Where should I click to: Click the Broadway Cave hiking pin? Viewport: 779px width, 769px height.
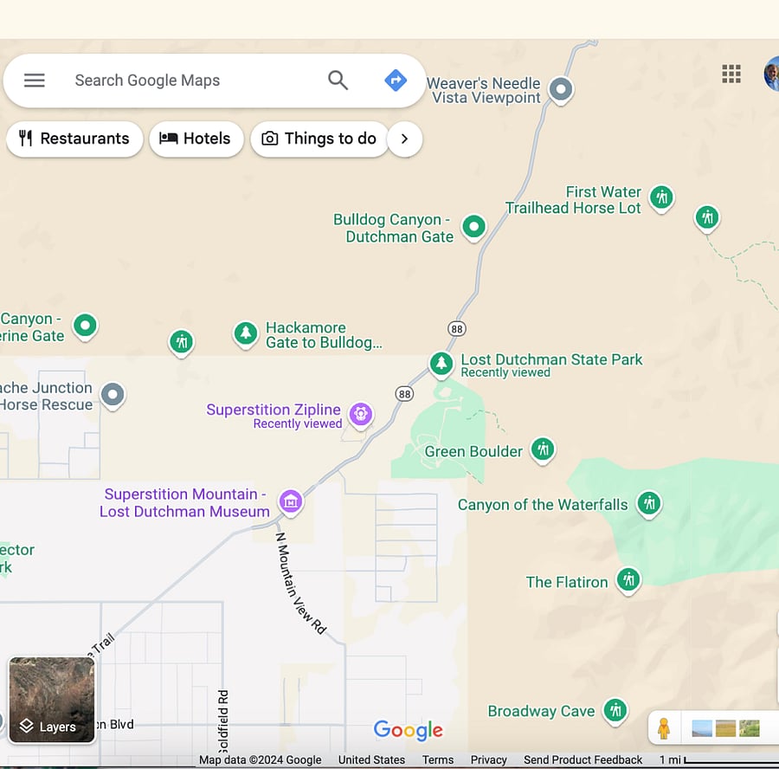tap(615, 710)
